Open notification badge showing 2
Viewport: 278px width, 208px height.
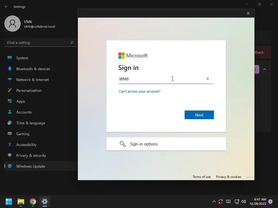click(270, 201)
